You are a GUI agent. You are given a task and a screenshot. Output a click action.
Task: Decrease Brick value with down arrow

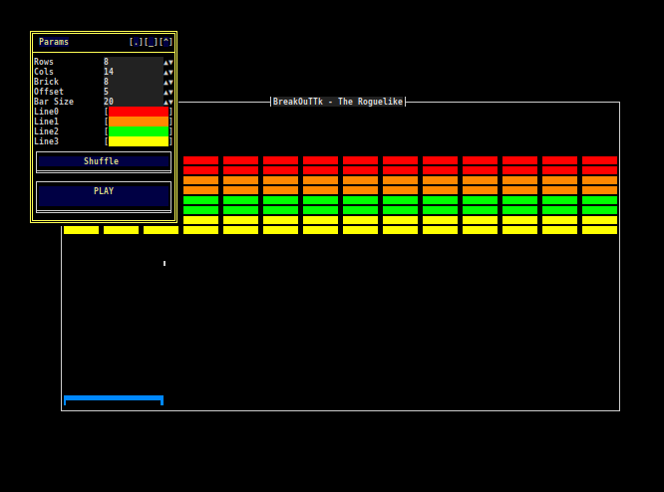point(170,82)
